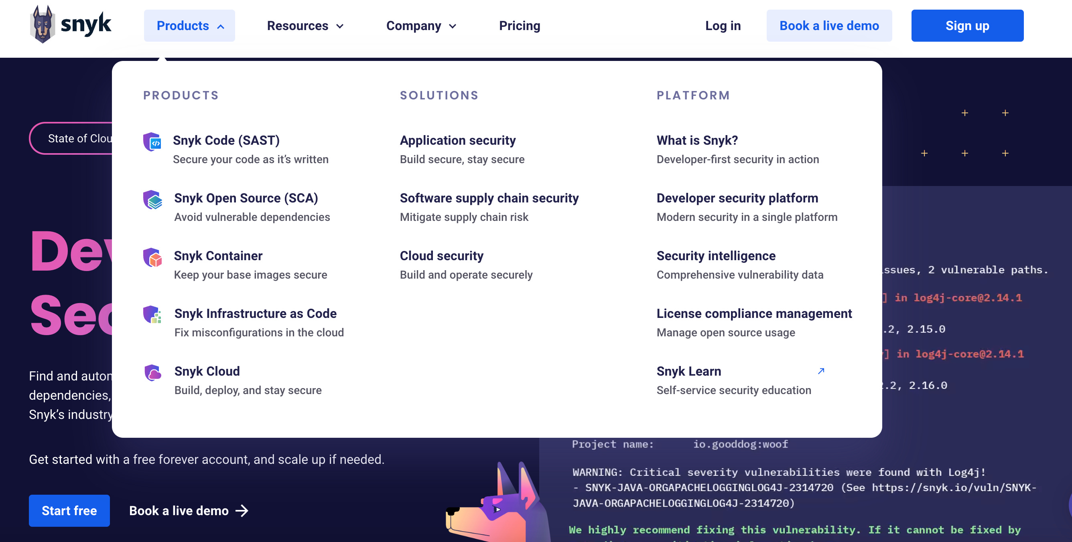Click the Snyk Code SAST shield icon
Viewport: 1072px width, 542px height.
tap(152, 142)
